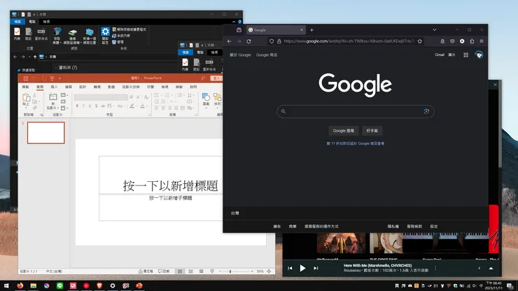Click the tracking protection shield icon
This screenshot has height=291, width=518.
pos(272,41)
